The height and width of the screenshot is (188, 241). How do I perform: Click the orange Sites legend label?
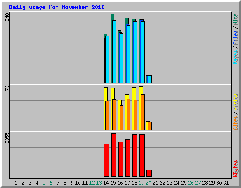[236, 123]
